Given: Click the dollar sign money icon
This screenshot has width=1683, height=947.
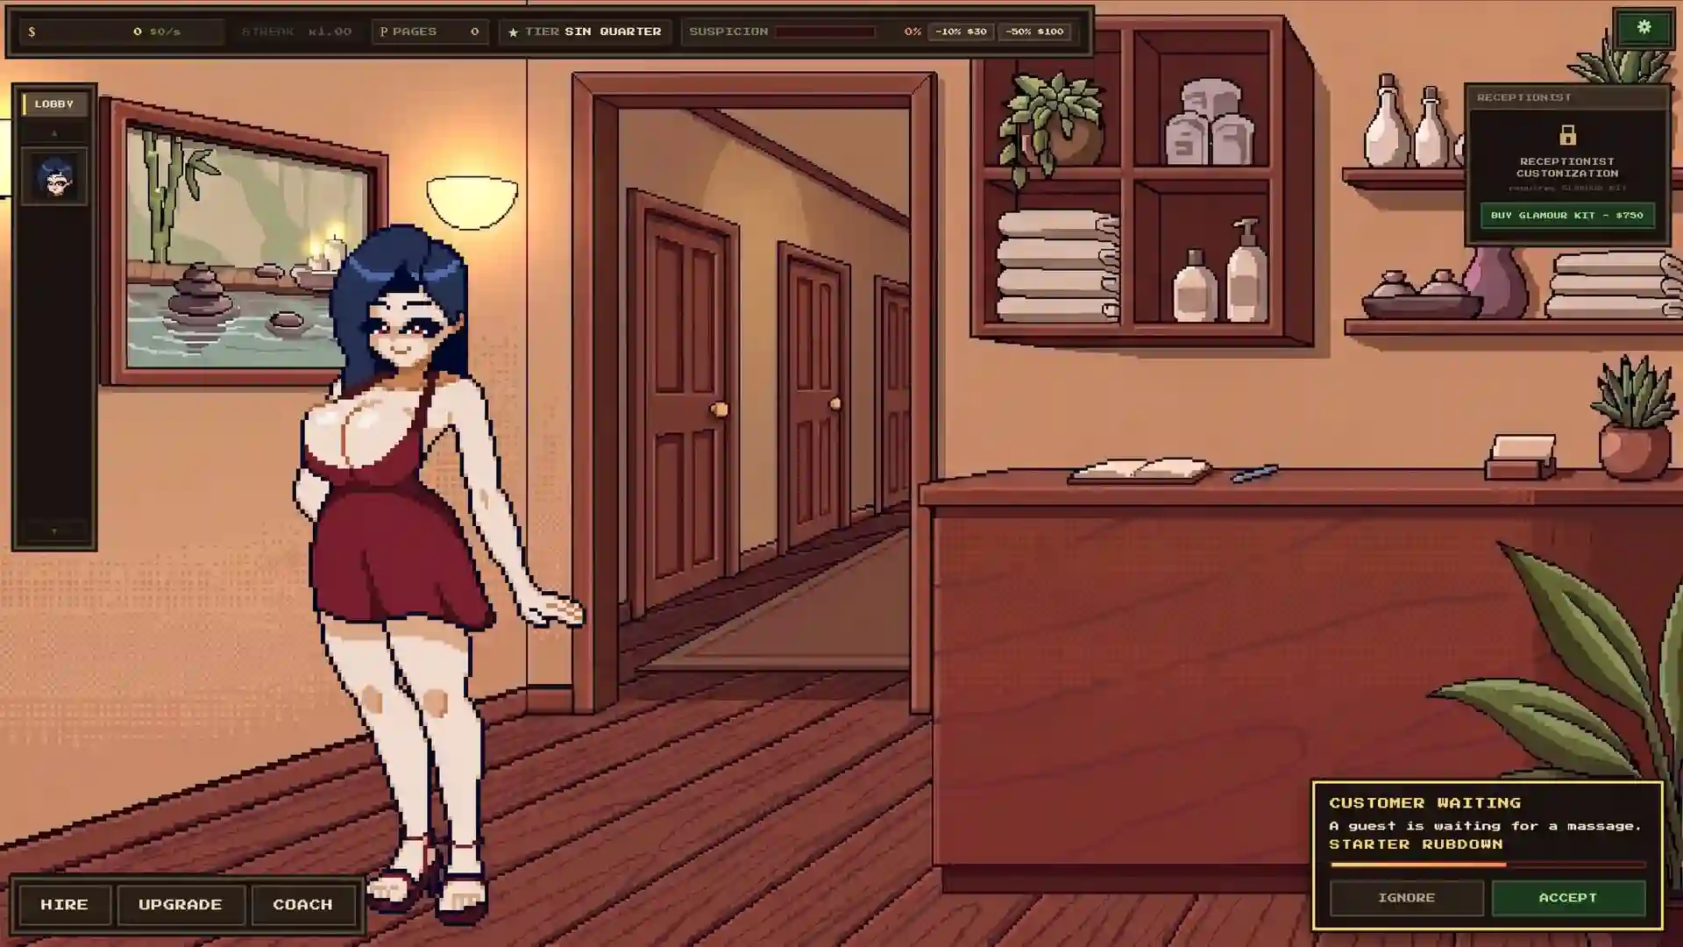Looking at the screenshot, I should (x=32, y=32).
